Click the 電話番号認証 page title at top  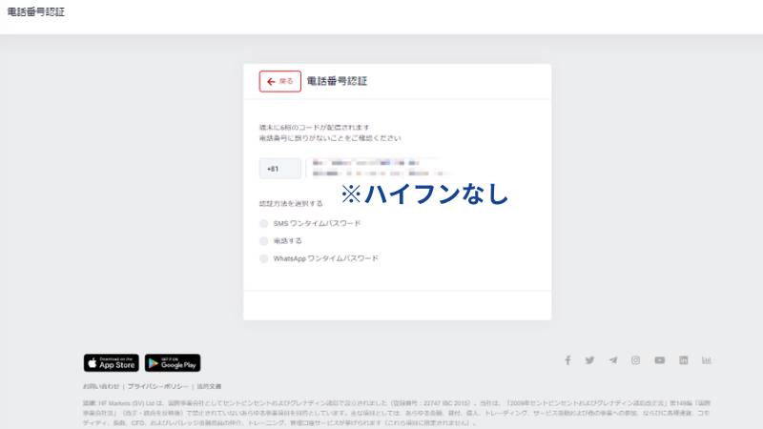coord(36,14)
